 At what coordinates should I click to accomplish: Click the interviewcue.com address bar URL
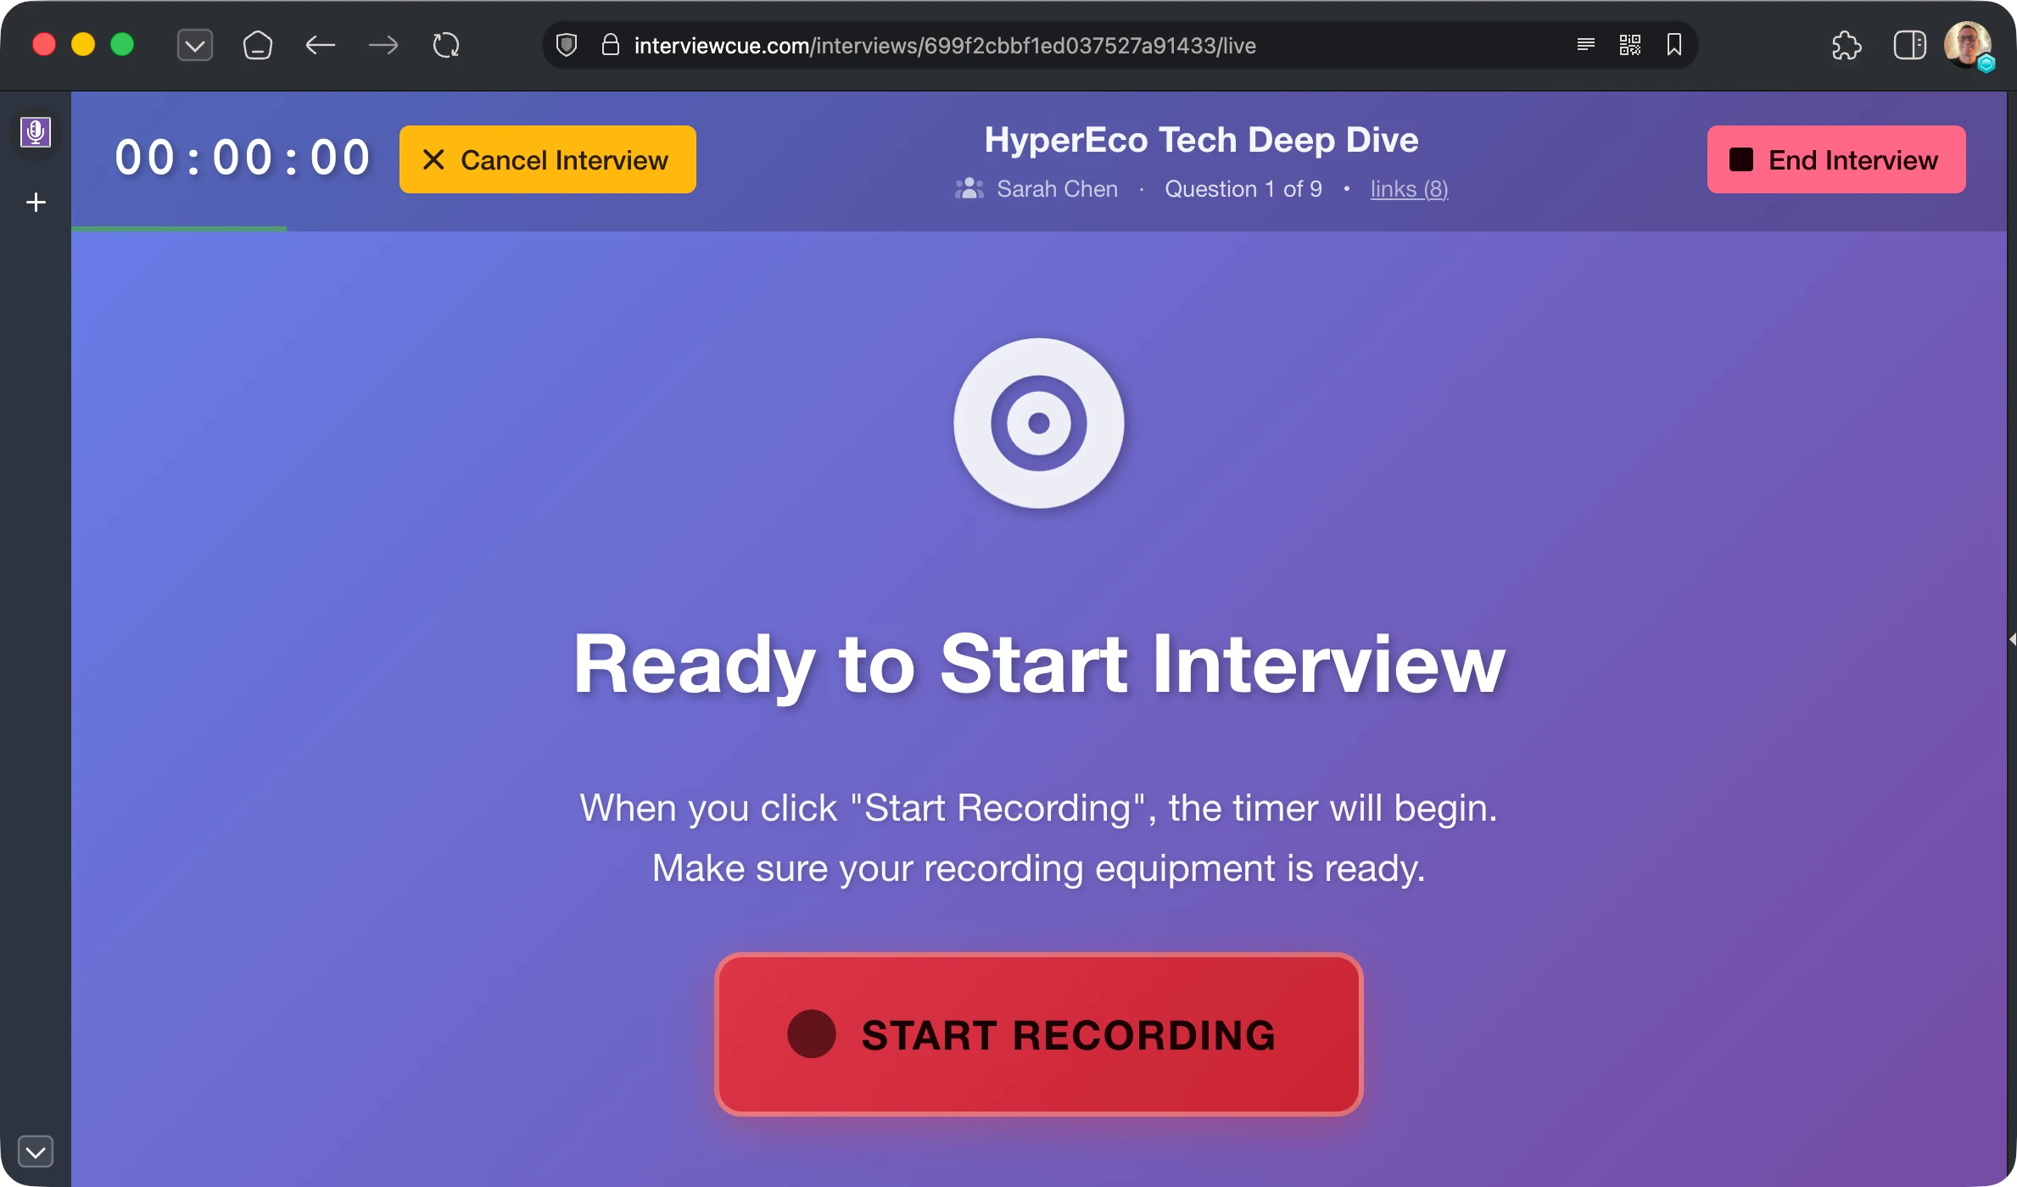[x=944, y=45]
